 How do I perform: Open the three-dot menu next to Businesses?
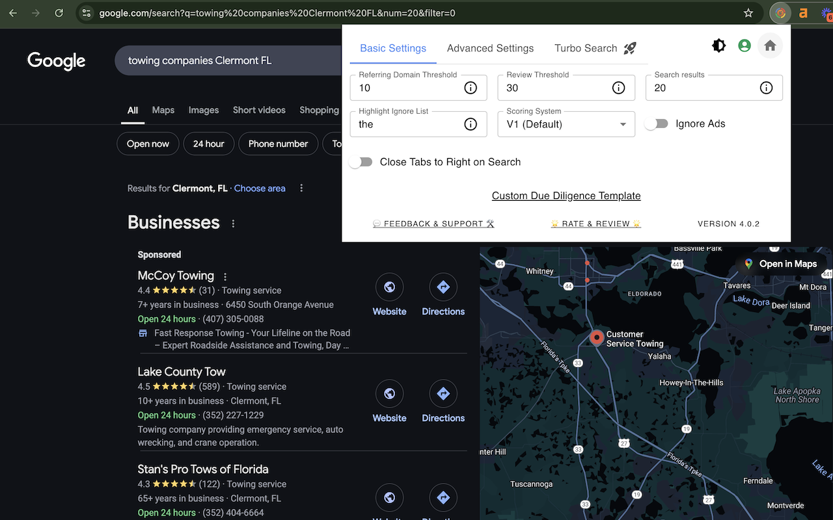233,223
